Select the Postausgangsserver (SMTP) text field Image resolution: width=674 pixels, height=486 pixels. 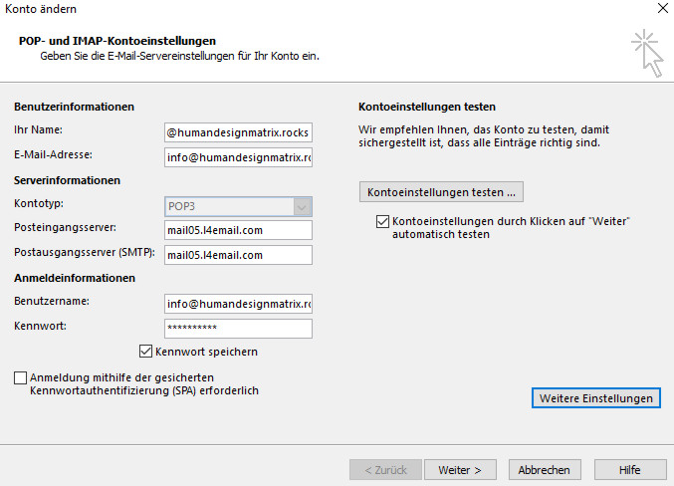point(238,255)
